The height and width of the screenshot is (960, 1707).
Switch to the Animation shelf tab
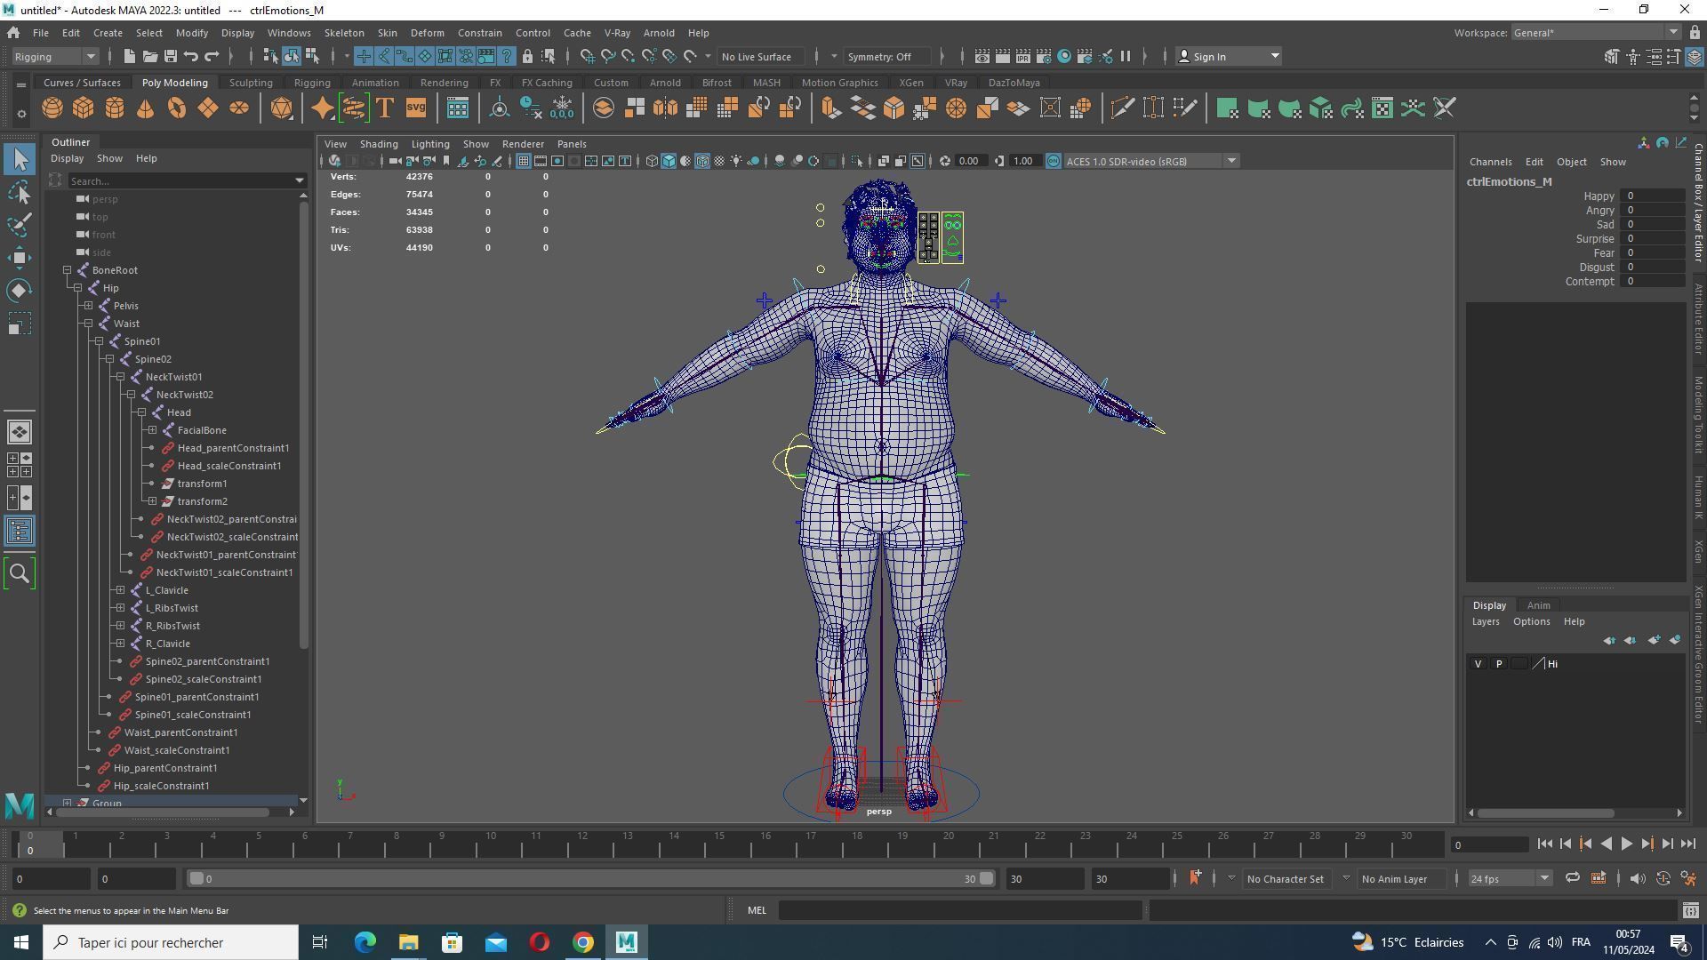(375, 83)
